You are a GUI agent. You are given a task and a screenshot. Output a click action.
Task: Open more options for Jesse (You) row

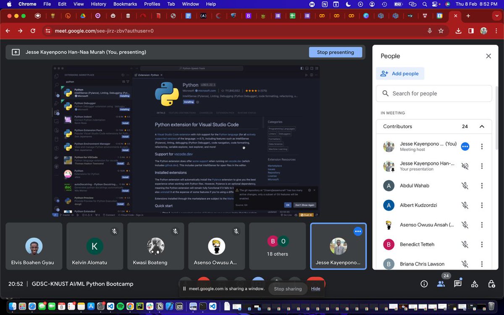482,147
